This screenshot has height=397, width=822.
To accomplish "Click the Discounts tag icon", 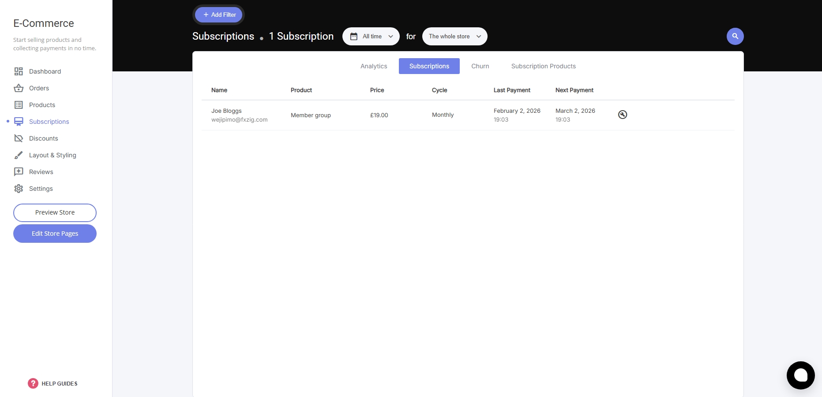I will click(x=19, y=138).
